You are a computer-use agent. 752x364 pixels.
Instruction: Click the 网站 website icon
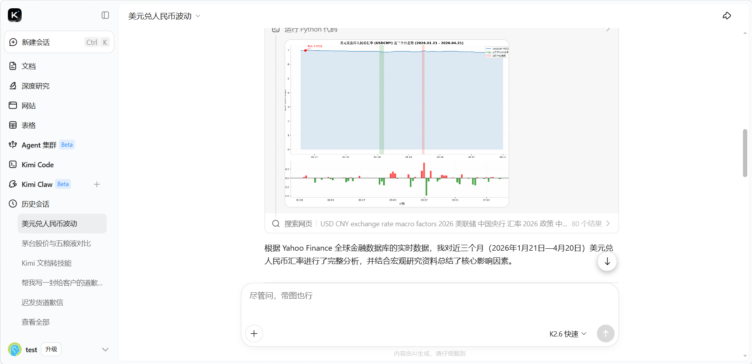point(13,105)
